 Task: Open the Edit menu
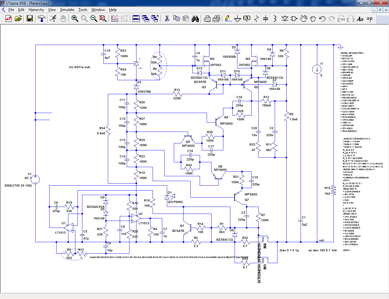tap(21, 10)
